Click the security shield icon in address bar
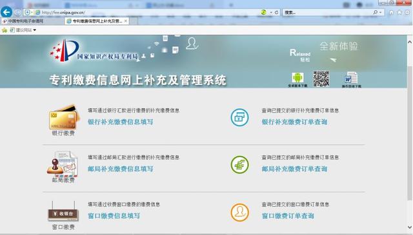The width and height of the screenshot is (413, 235). [x=27, y=12]
